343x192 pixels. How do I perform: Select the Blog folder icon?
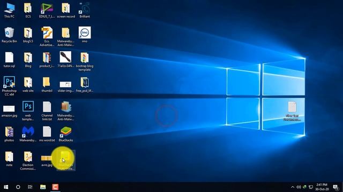click(28, 60)
